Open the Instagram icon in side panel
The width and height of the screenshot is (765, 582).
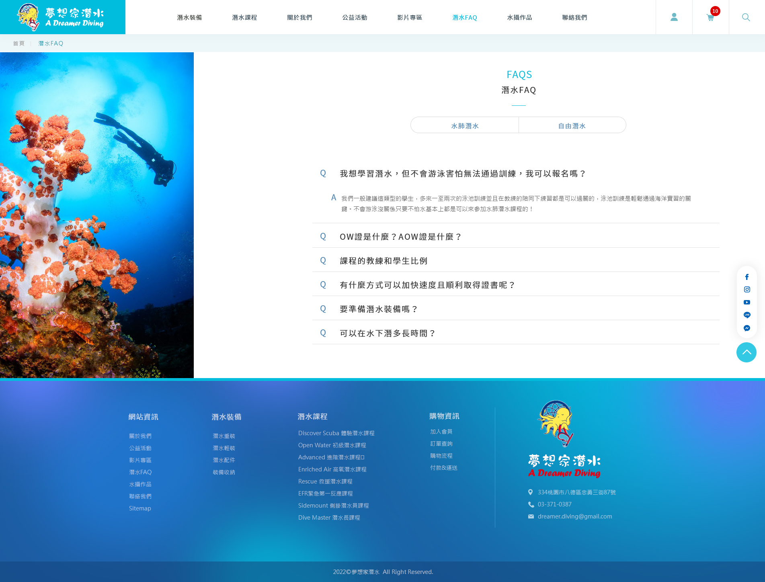(747, 290)
